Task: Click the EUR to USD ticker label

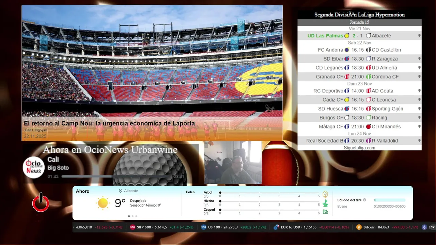Action: click(291, 227)
